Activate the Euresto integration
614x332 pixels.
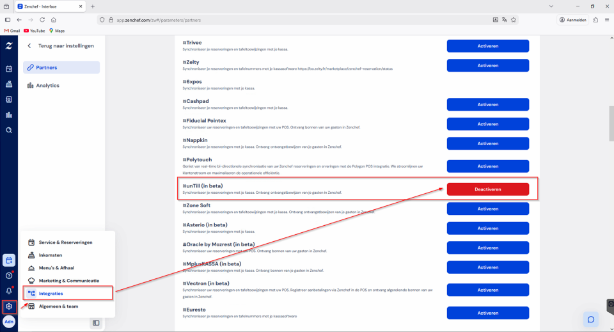[x=488, y=313]
